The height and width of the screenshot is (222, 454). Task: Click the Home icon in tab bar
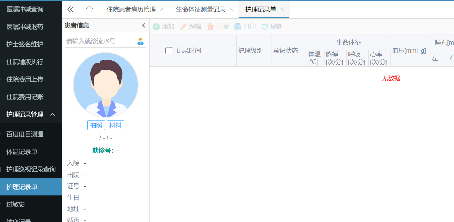click(x=89, y=10)
